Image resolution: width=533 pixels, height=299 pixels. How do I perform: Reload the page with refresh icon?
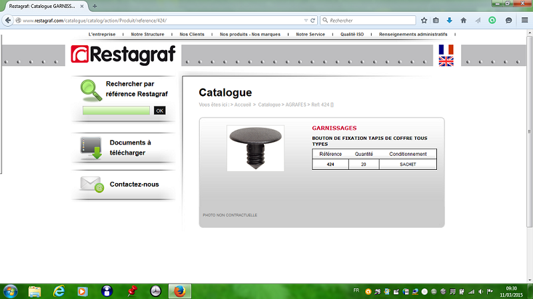tap(312, 21)
